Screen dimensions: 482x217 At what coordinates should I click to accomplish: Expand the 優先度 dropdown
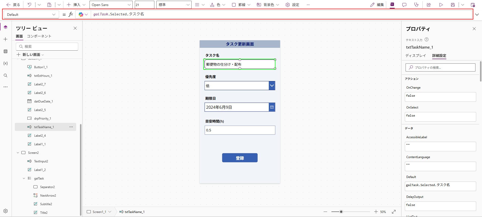click(272, 86)
